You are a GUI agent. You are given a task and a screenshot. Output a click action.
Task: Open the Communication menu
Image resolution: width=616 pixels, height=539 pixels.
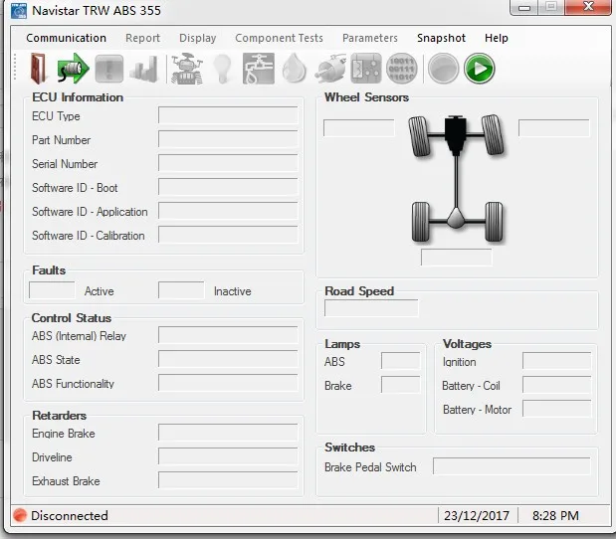[66, 38]
